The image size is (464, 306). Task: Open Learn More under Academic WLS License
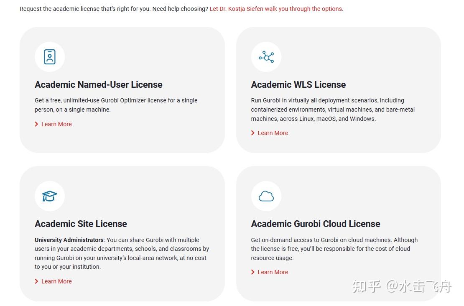270,133
